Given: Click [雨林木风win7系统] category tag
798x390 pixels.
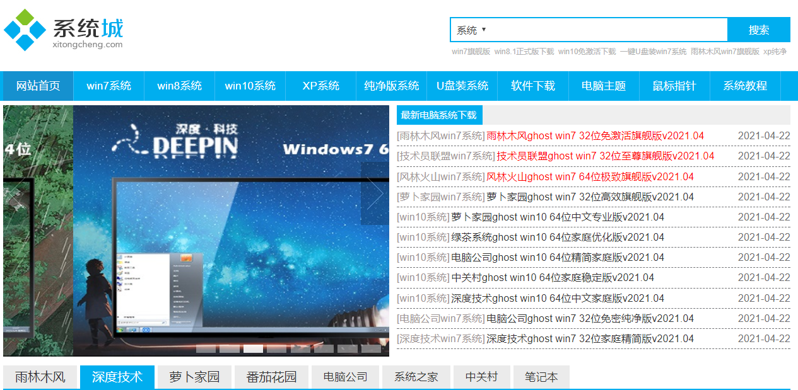Looking at the screenshot, I should [x=441, y=136].
